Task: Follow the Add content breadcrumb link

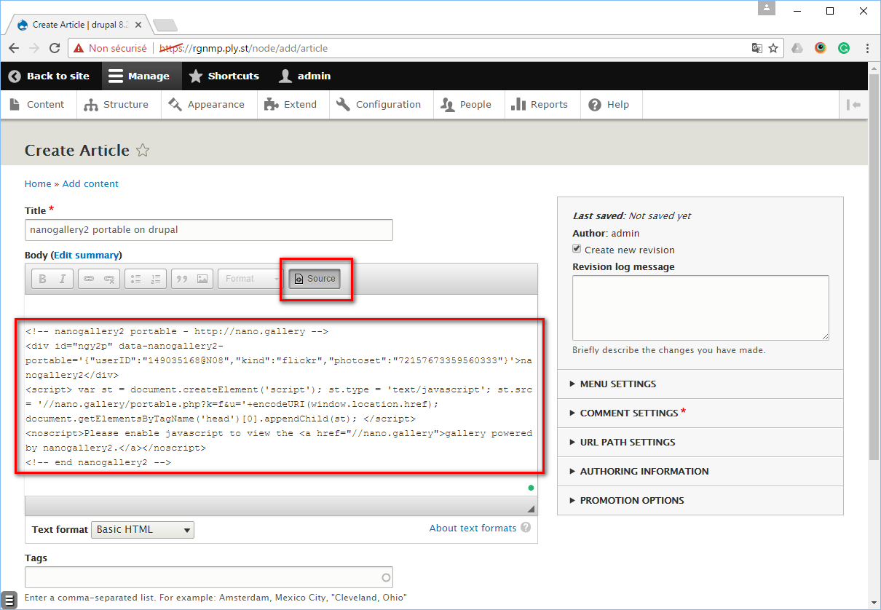Action: coord(90,184)
